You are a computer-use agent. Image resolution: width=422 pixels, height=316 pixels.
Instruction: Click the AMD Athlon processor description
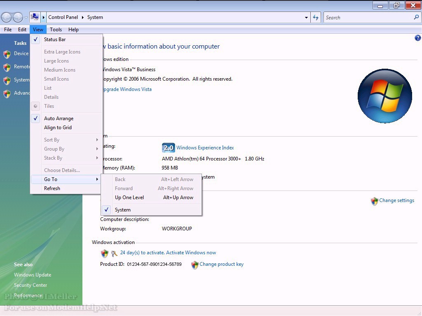(x=213, y=159)
